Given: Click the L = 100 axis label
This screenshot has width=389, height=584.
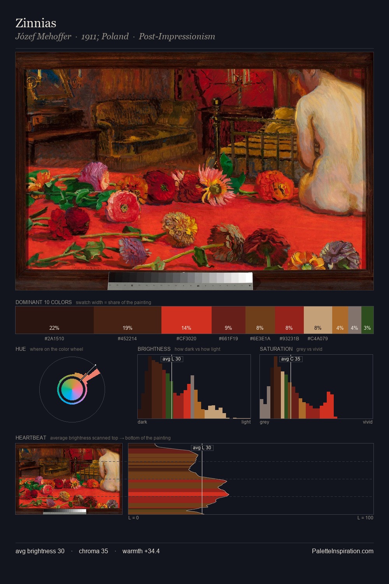Looking at the screenshot, I should tap(365, 518).
